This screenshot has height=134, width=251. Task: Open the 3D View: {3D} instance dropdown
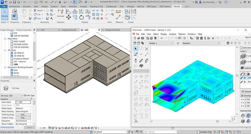12,96
